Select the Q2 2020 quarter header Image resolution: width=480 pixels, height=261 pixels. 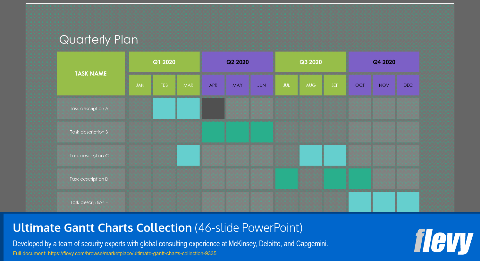(238, 62)
